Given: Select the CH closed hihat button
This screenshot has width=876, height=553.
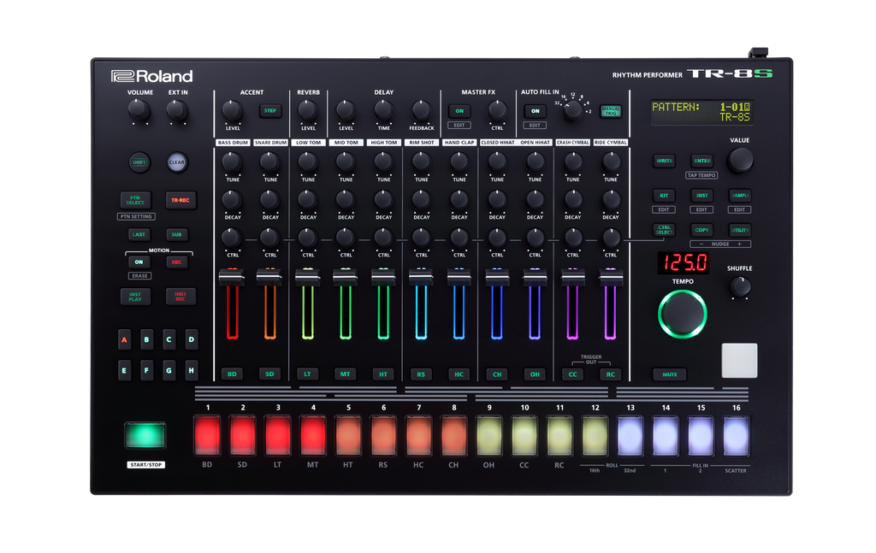Looking at the screenshot, I should [x=497, y=374].
